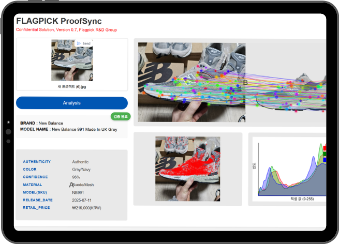
Task: Click the RELEASE_DATE label
Action: tap(38, 200)
